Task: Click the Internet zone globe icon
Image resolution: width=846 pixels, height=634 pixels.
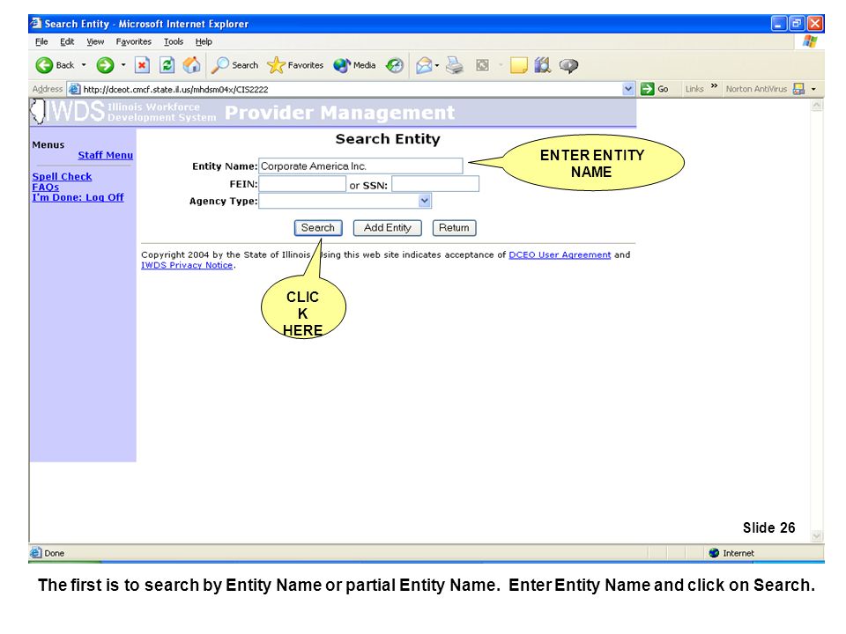Action: [x=714, y=553]
